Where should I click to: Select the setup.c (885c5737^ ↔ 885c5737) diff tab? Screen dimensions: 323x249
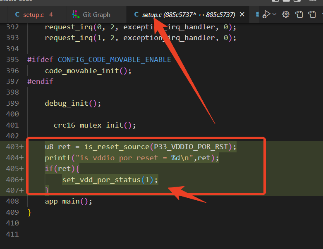click(x=188, y=14)
